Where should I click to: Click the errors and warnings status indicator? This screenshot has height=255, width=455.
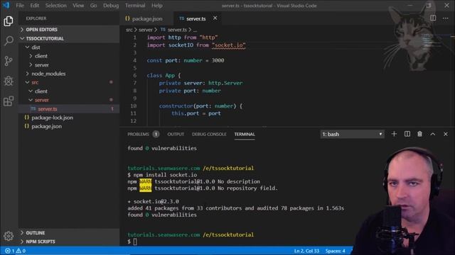[x=15, y=251]
